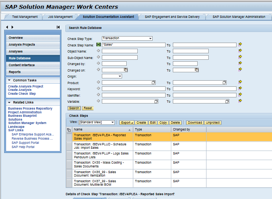Open the Check Step Type dropdown
The image size is (272, 199).
coord(150,38)
